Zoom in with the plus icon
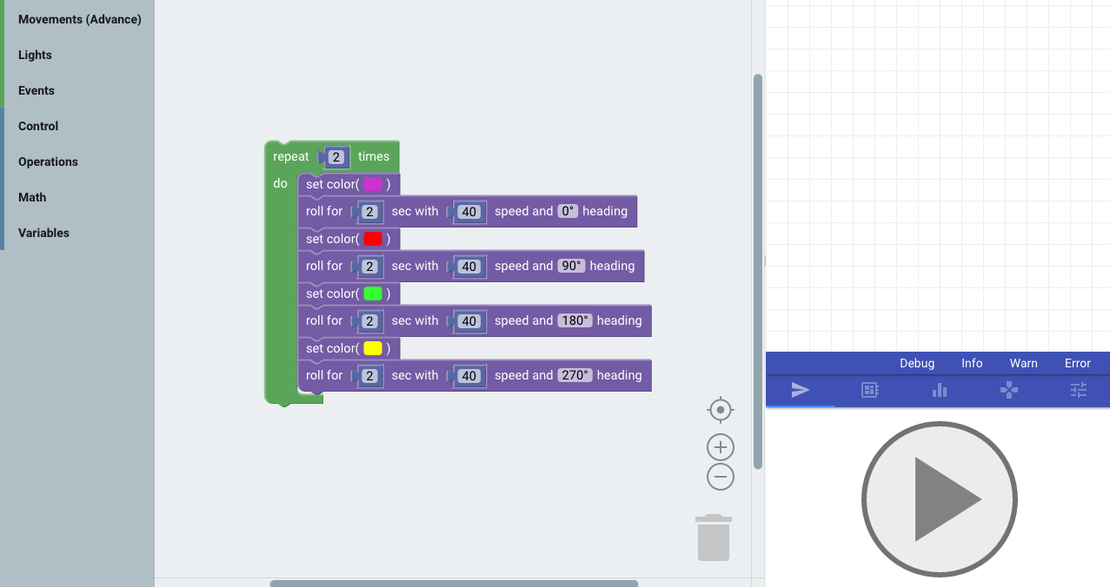Viewport: 1110px width, 587px height. pos(720,446)
